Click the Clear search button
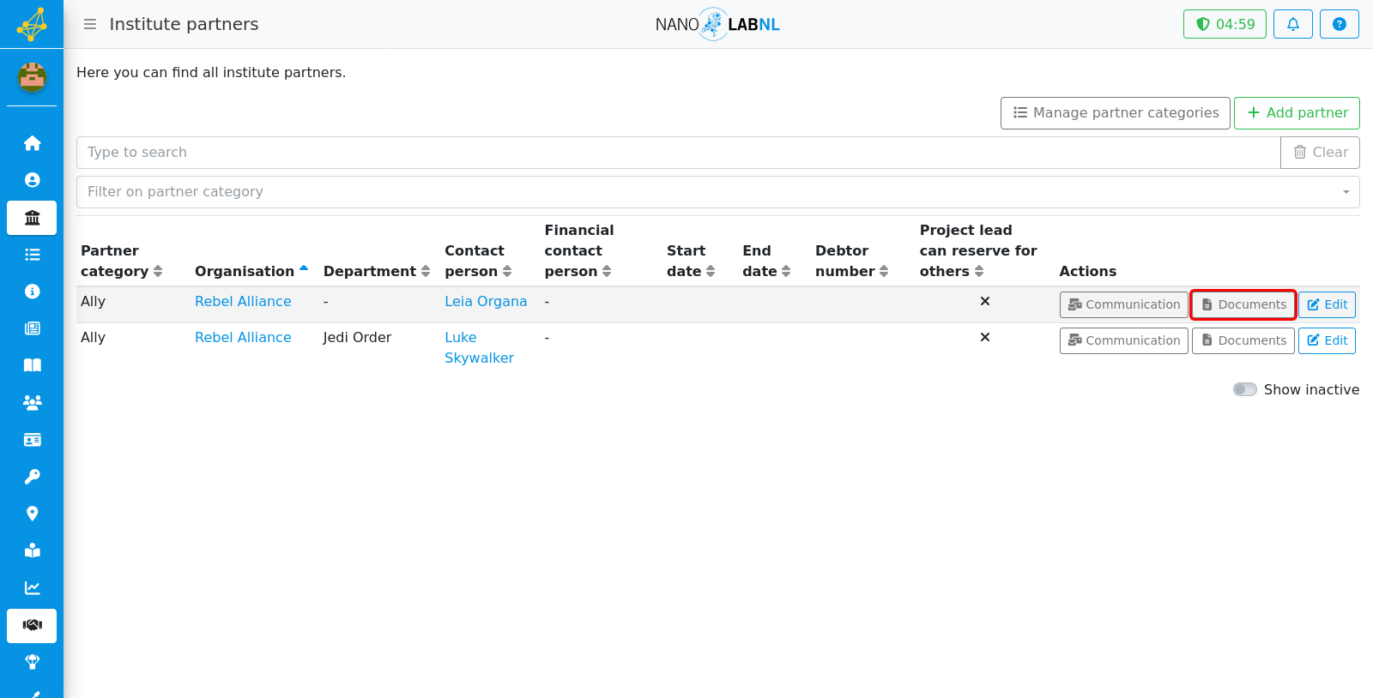1373x698 pixels. click(x=1320, y=153)
